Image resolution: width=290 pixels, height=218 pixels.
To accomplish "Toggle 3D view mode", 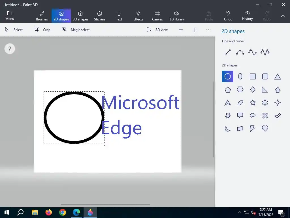I will tap(157, 30).
